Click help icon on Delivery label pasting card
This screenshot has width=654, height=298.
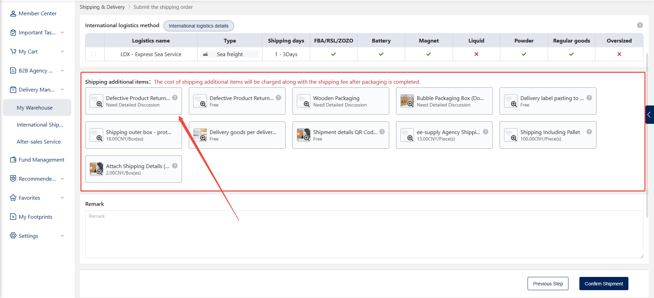[x=589, y=98]
